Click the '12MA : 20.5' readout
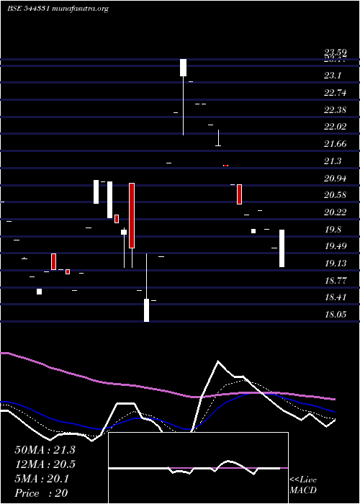The width and height of the screenshot is (360, 504). (x=45, y=464)
